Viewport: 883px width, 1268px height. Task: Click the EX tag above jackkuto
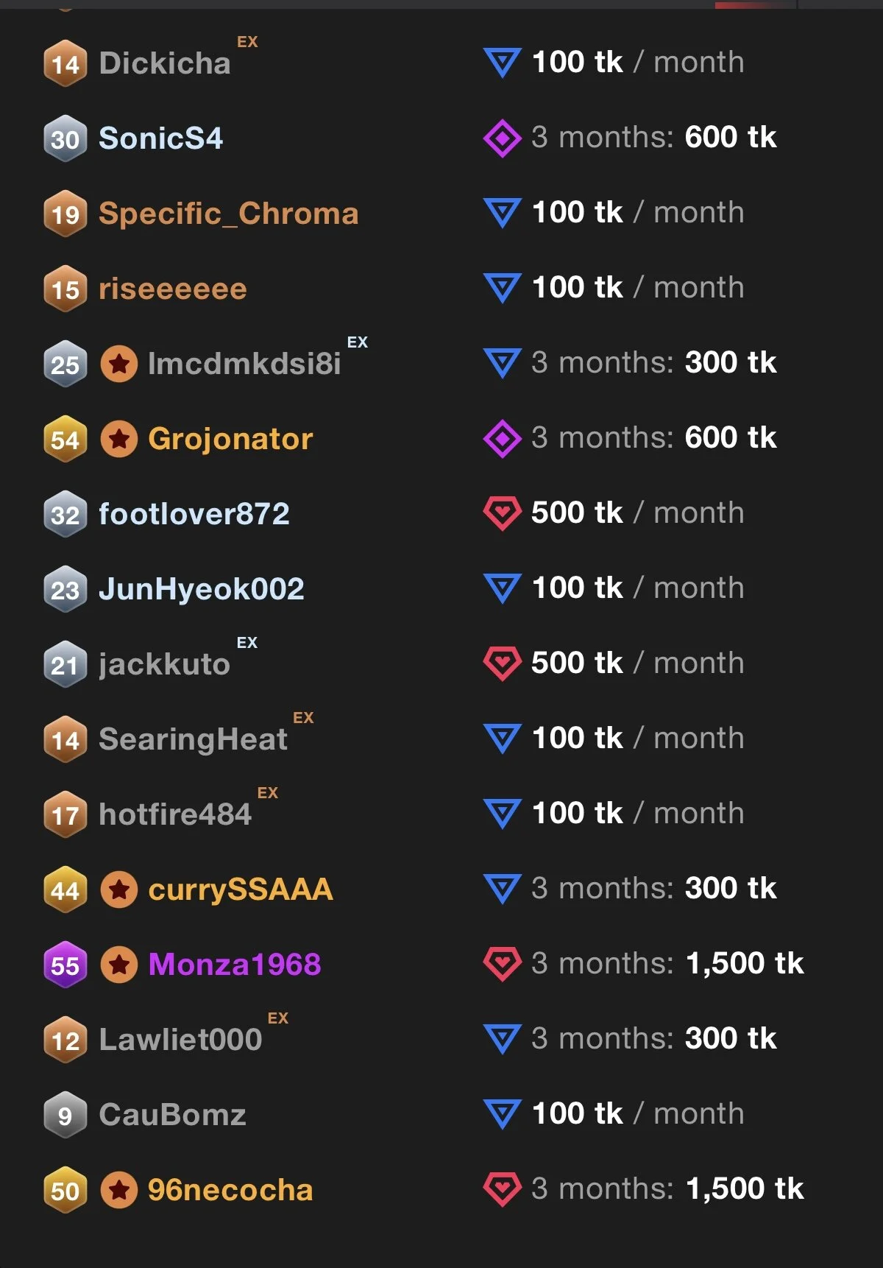click(x=247, y=643)
